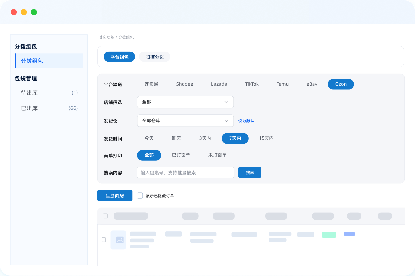Viewport: 415px width, 276px height.
Task: Filter shipping time to 昨天
Action: click(x=176, y=138)
